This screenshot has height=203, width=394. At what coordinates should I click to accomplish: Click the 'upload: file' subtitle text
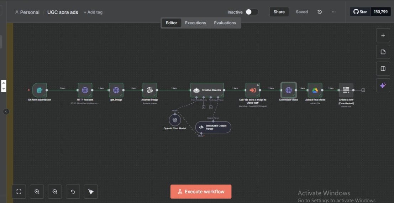pyautogui.click(x=315, y=103)
